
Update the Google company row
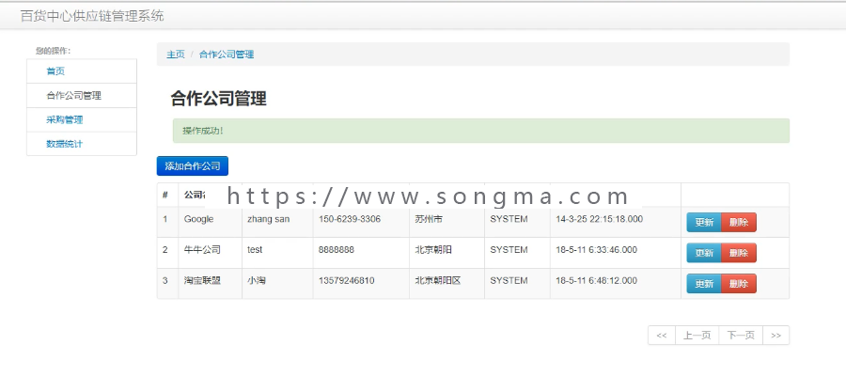703,222
